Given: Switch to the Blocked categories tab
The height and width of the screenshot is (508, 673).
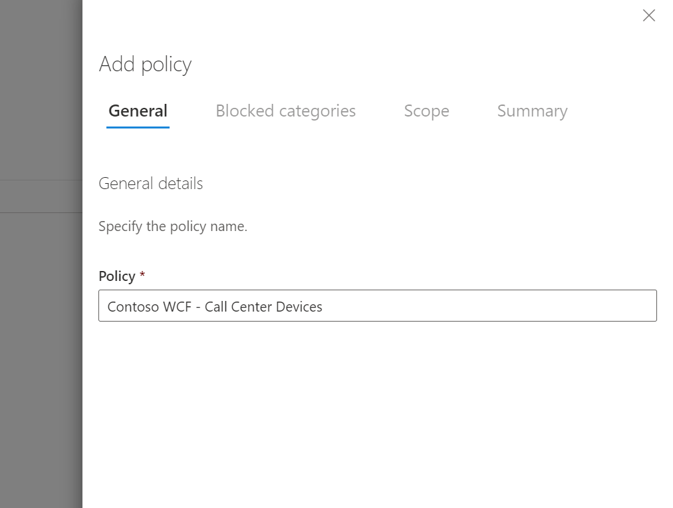Looking at the screenshot, I should tap(285, 111).
